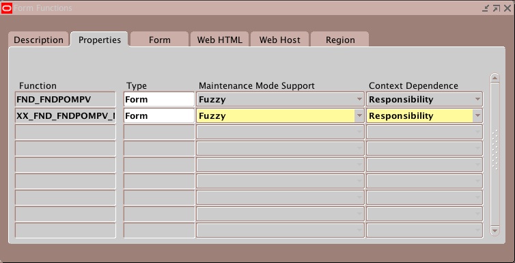Select the Properties tab
The width and height of the screenshot is (515, 263).
pyautogui.click(x=100, y=40)
